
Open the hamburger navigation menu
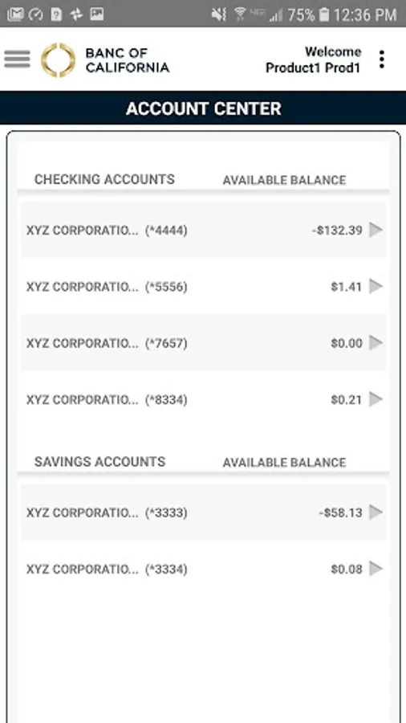point(17,59)
